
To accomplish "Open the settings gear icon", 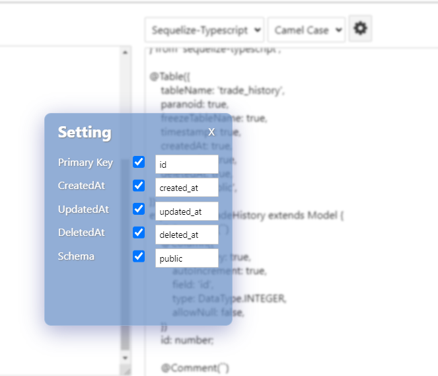I will click(x=360, y=29).
